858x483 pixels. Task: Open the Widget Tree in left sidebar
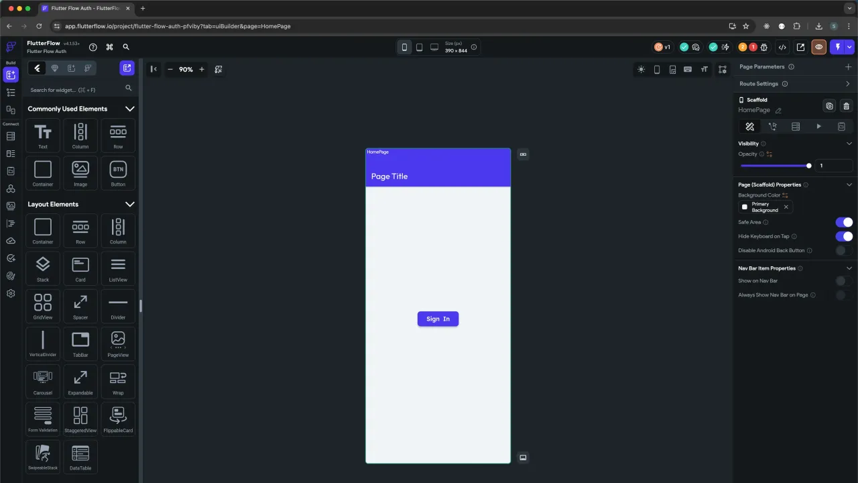11,93
